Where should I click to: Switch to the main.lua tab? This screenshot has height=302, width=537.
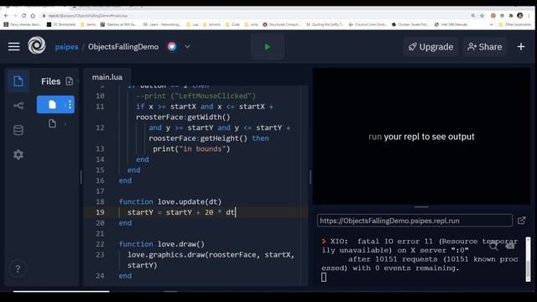pos(107,77)
